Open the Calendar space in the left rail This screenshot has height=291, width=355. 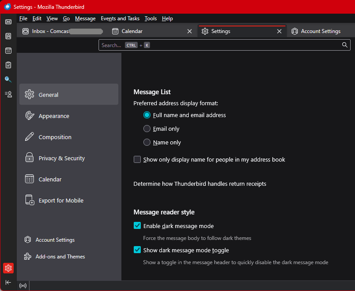[x=8, y=51]
